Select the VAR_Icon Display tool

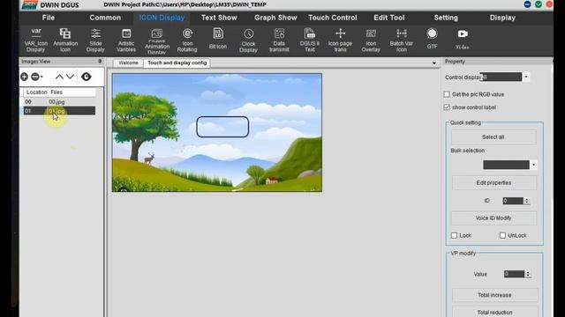tap(35, 40)
